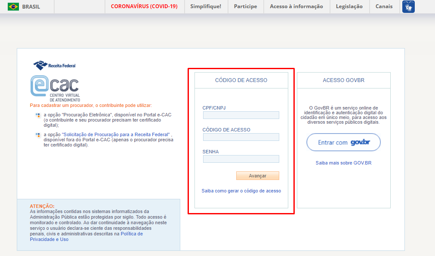Click the BRASIL label in top bar

32,6
